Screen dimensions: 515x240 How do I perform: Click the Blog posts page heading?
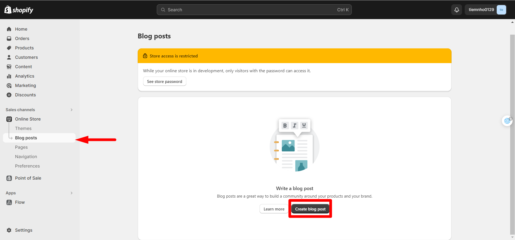pyautogui.click(x=154, y=36)
